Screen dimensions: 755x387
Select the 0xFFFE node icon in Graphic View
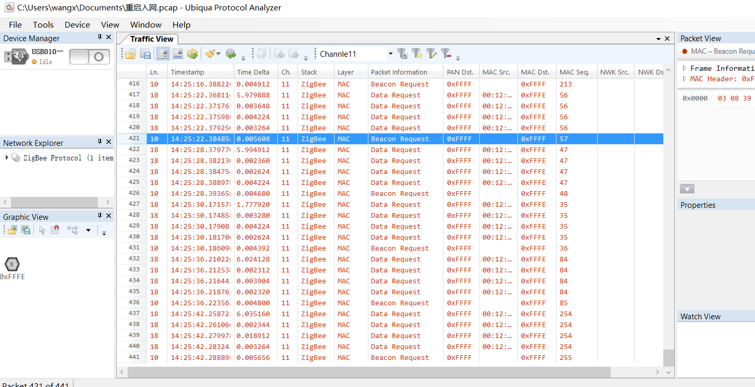point(11,264)
